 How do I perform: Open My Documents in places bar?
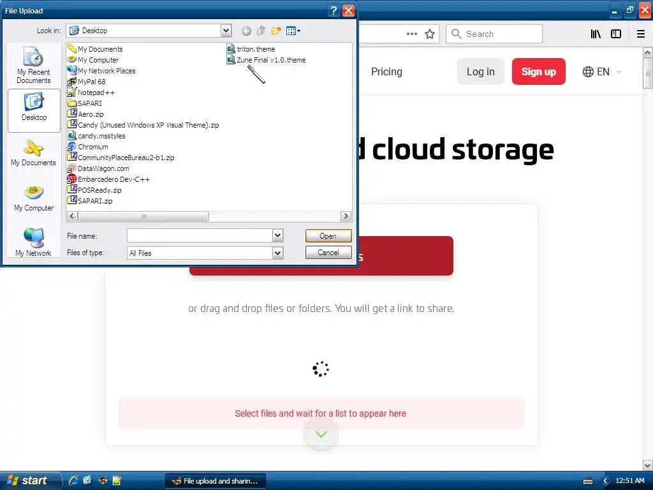(x=34, y=153)
